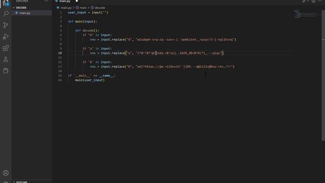Click the unsaved dot on main.py tab
Viewport: 325px width, 183px height.
point(77,1)
